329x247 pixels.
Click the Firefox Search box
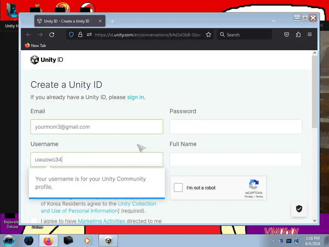click(x=245, y=35)
